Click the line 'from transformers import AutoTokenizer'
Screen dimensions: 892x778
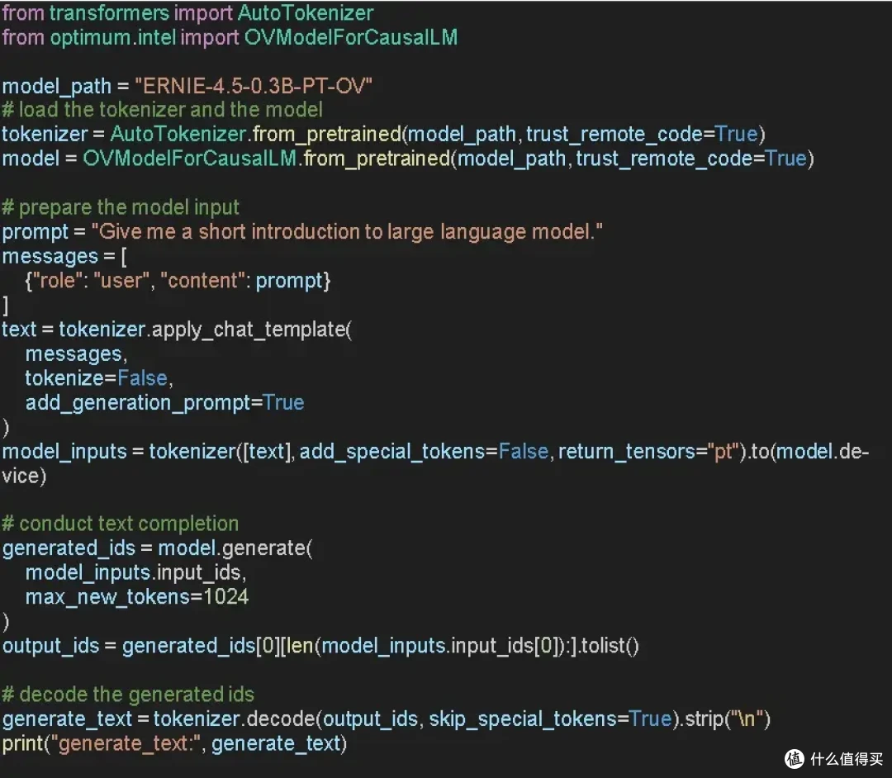coord(187,12)
